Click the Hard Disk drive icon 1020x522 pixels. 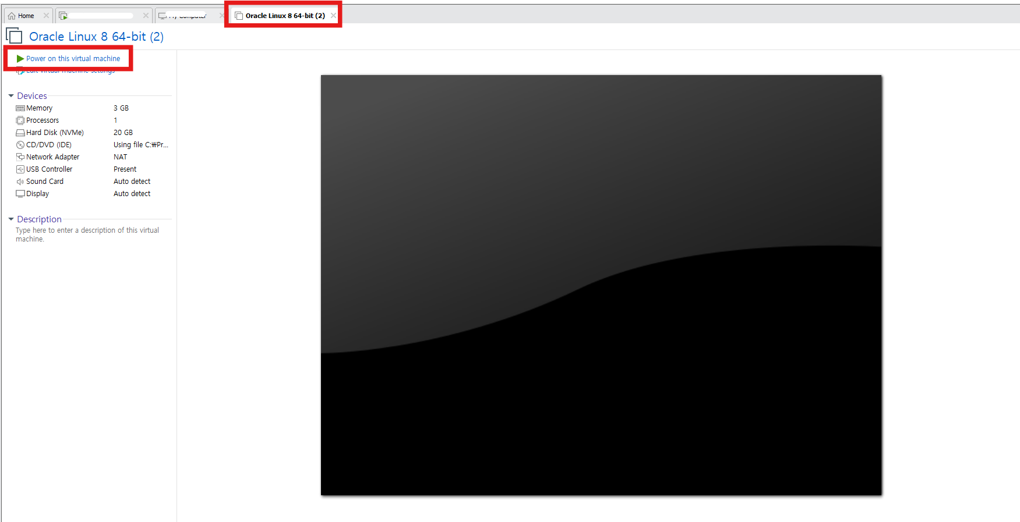[20, 133]
